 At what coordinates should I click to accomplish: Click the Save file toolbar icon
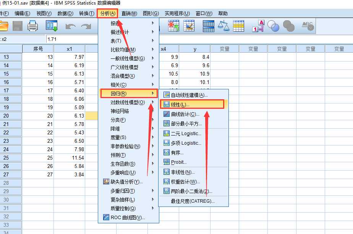pyautogui.click(x=17, y=26)
